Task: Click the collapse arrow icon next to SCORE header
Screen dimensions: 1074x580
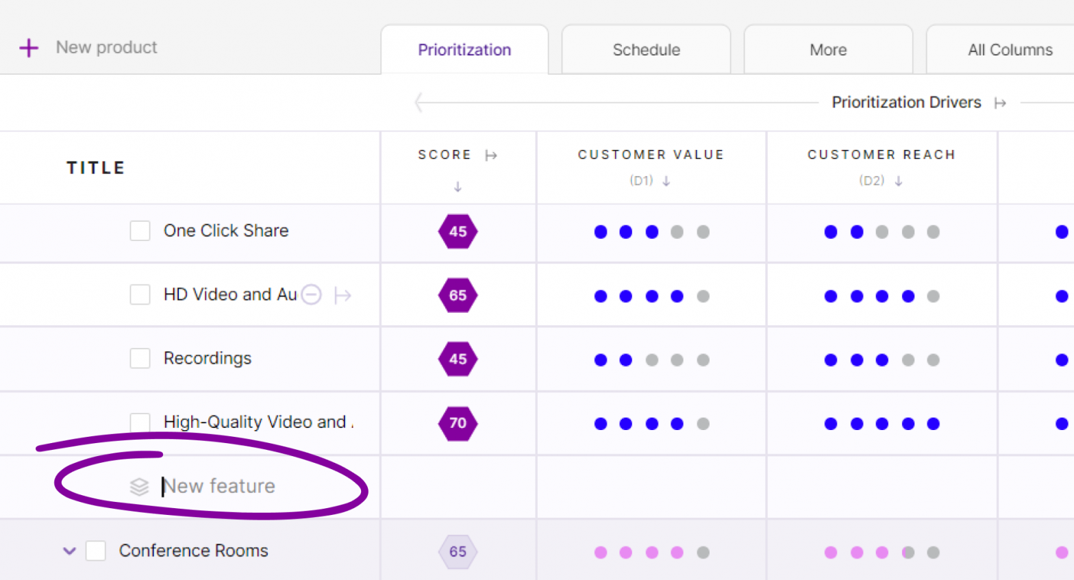Action: point(490,155)
